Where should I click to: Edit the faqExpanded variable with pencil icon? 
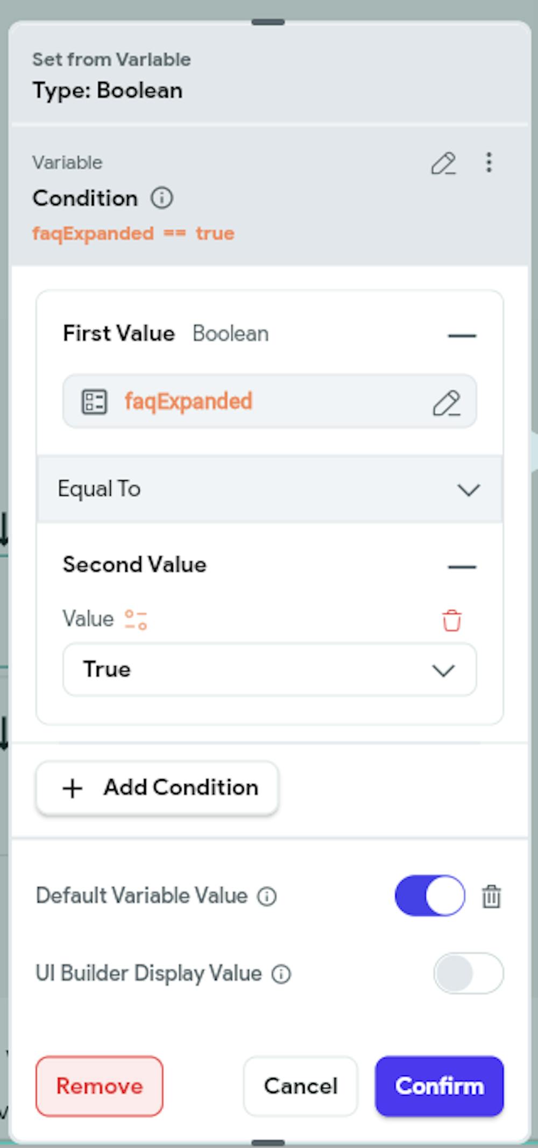pos(447,403)
